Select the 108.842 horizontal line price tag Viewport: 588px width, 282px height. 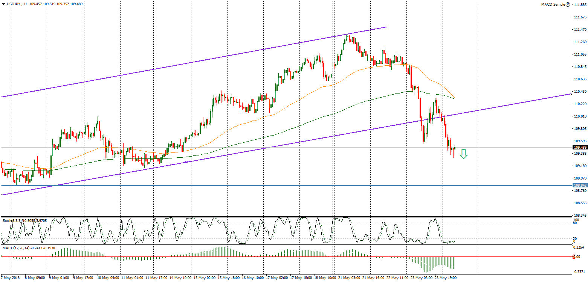(x=579, y=185)
